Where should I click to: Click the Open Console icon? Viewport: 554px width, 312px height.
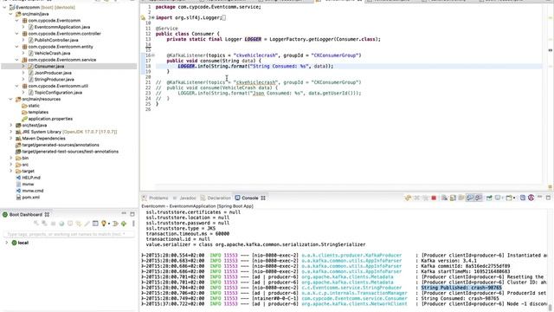[x=508, y=198]
